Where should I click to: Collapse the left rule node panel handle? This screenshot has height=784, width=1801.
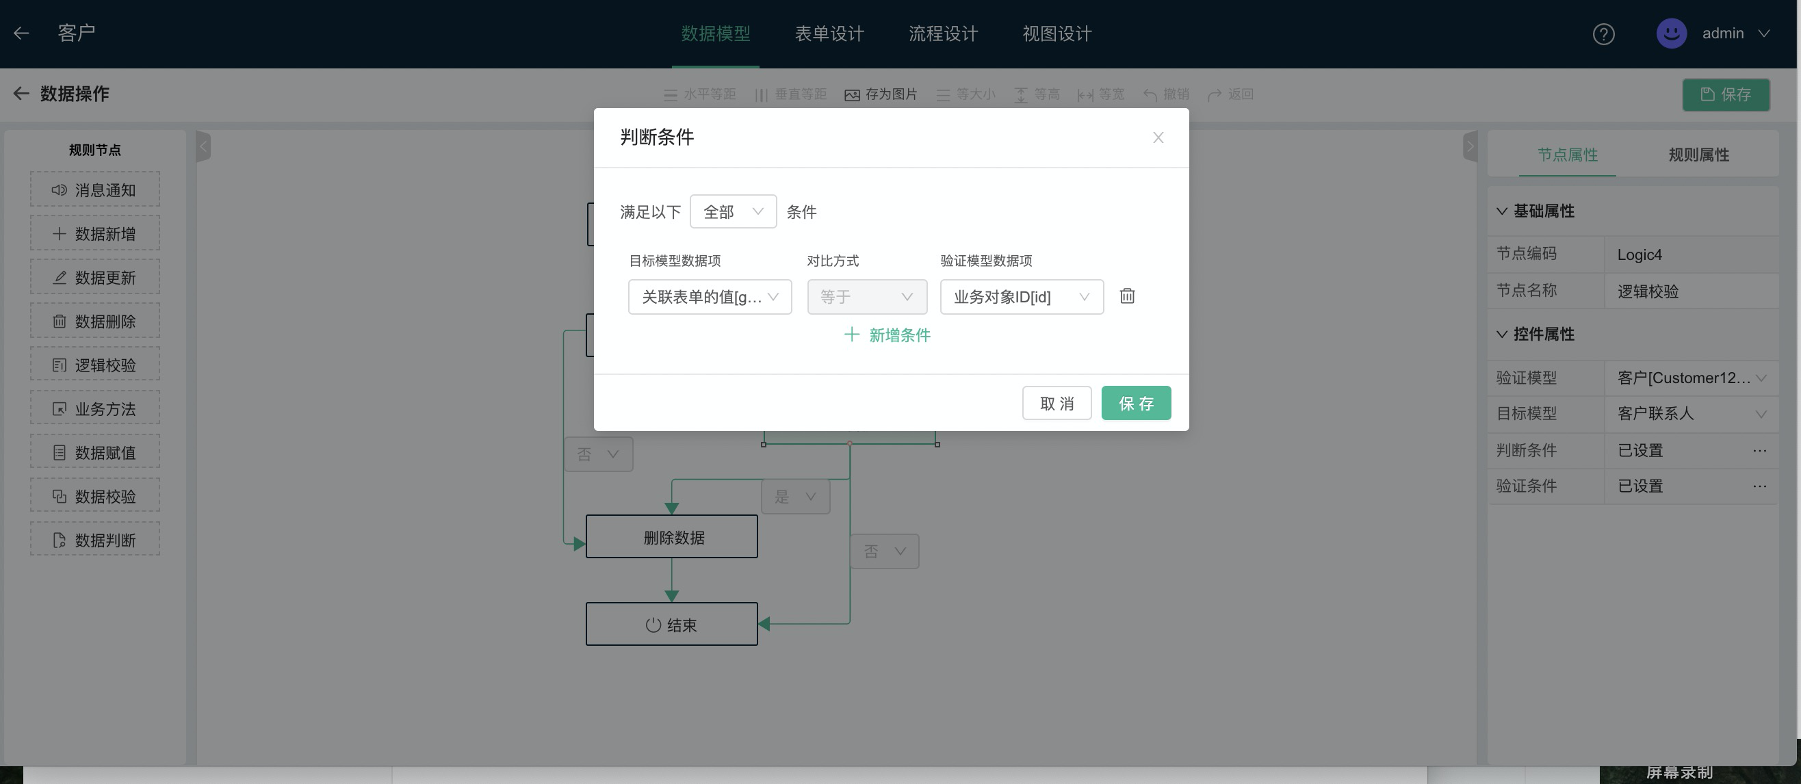pos(203,146)
